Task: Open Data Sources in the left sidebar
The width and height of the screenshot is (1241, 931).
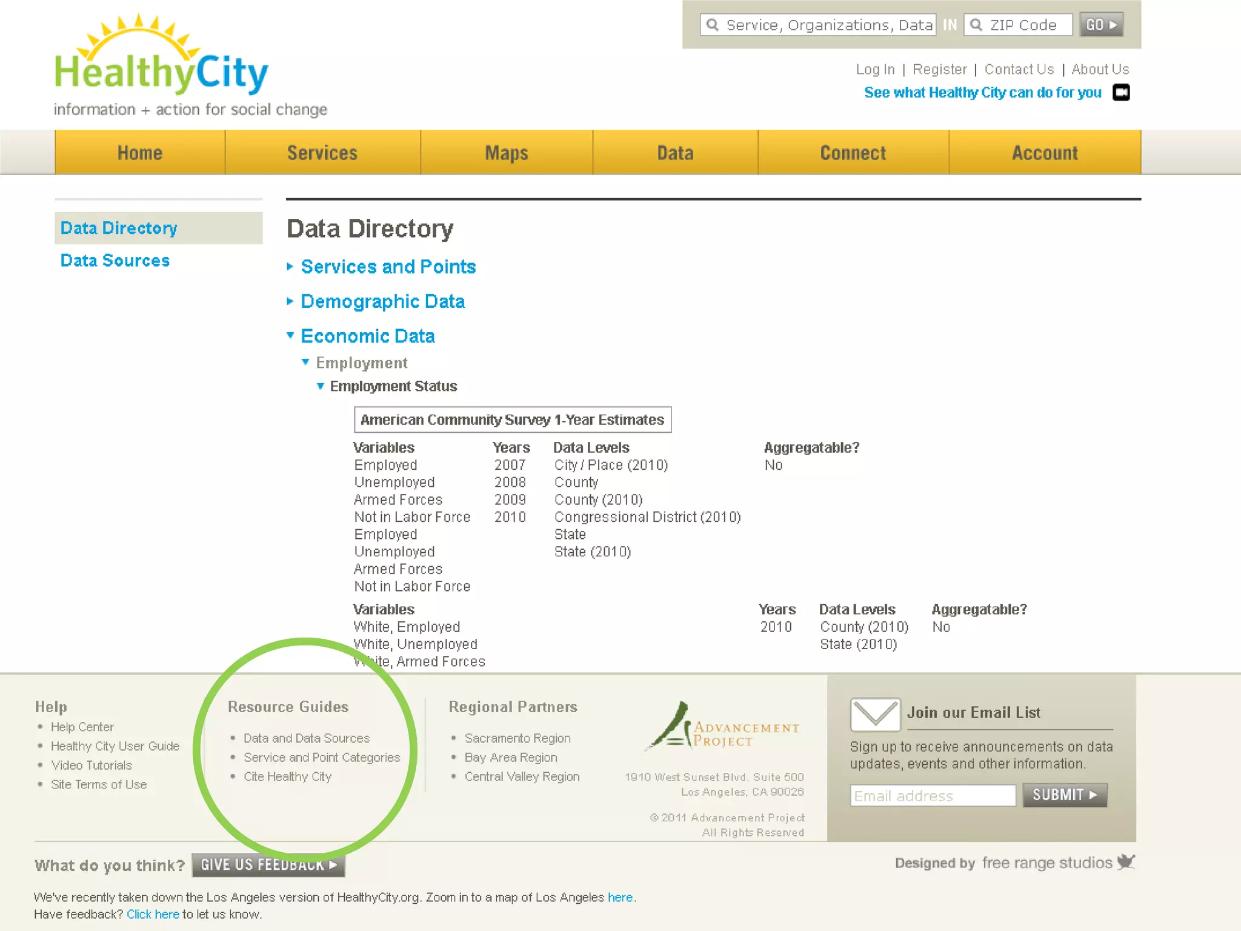Action: coord(115,261)
